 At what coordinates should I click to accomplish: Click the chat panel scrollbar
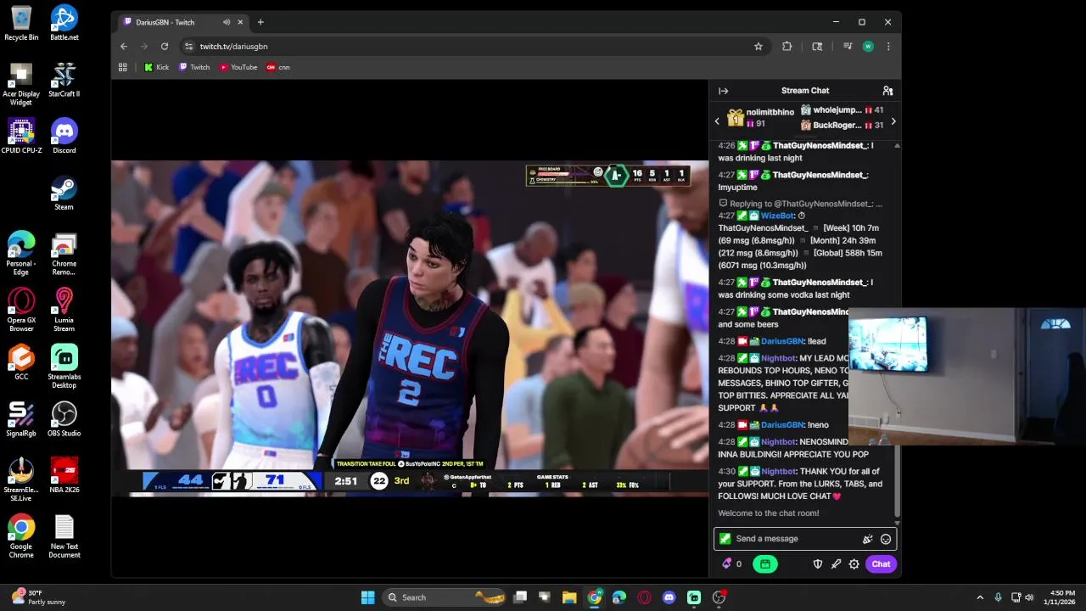897,331
